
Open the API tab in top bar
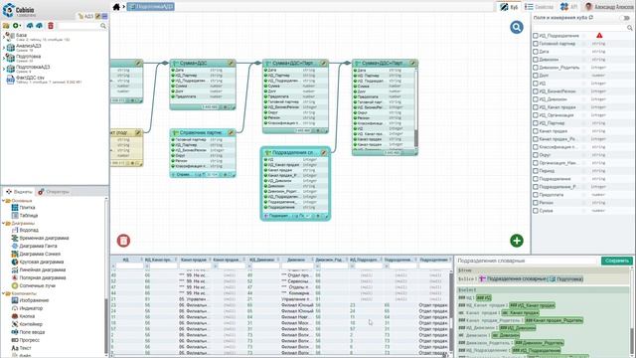point(569,7)
